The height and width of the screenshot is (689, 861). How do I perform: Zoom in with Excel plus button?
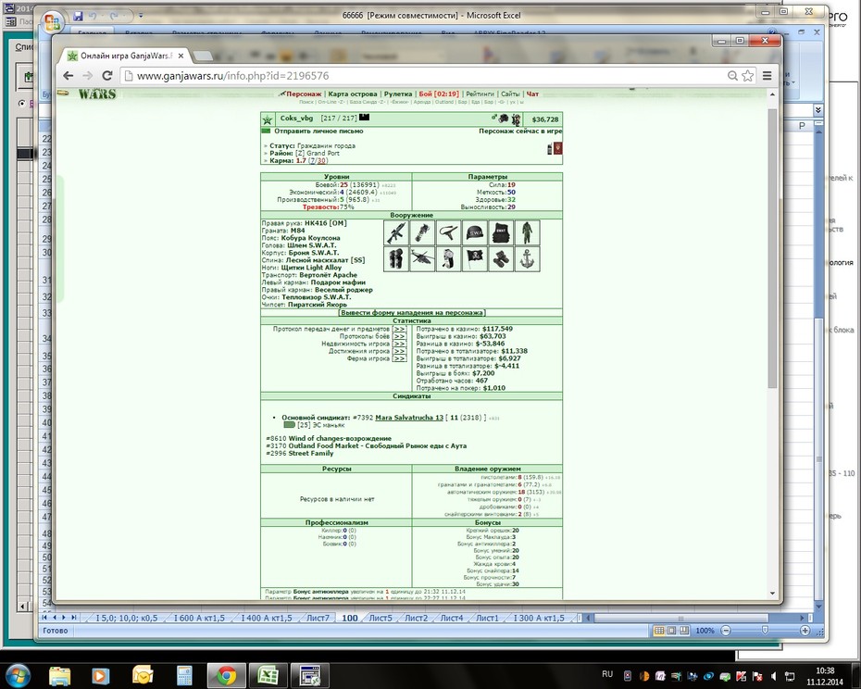[805, 631]
